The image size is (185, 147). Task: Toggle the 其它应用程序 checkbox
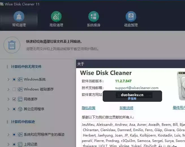(14, 109)
